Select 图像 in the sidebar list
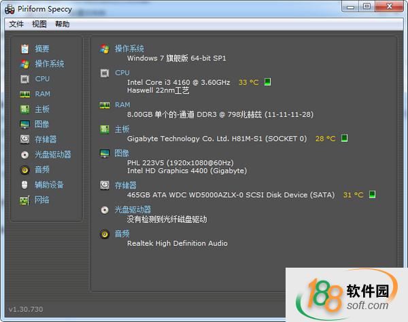 click(x=41, y=124)
